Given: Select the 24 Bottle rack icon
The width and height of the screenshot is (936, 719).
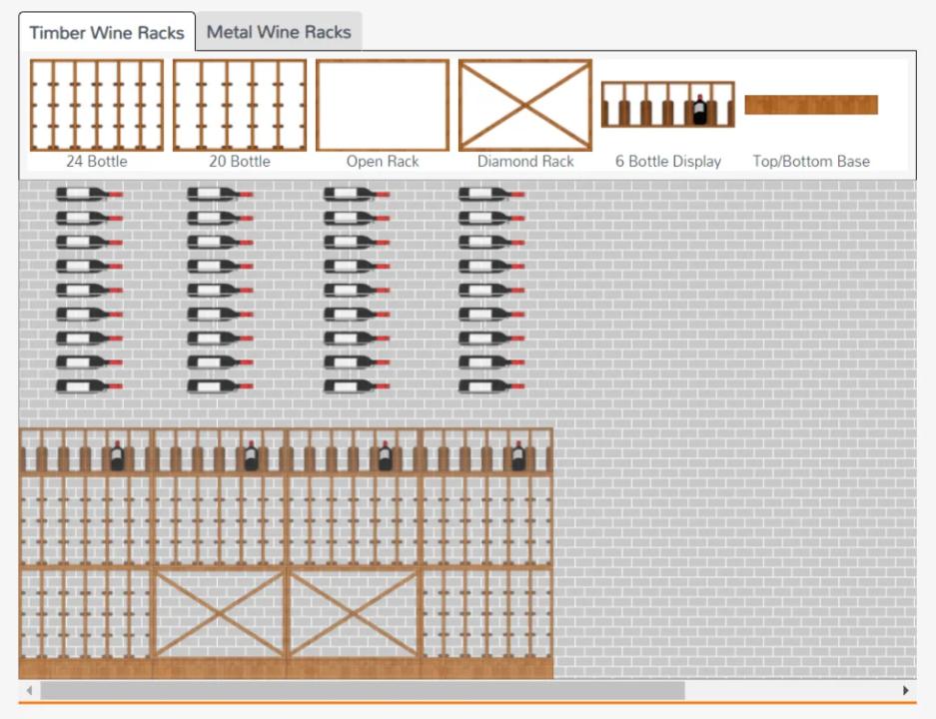Looking at the screenshot, I should (96, 105).
